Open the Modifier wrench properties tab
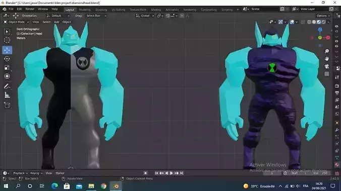The image size is (341, 191). (337, 130)
